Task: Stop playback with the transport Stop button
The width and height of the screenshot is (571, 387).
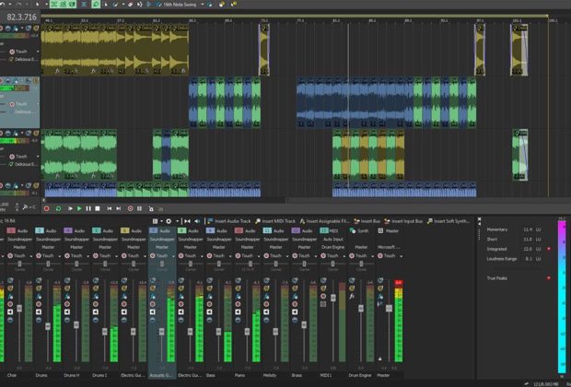Action: (98, 208)
